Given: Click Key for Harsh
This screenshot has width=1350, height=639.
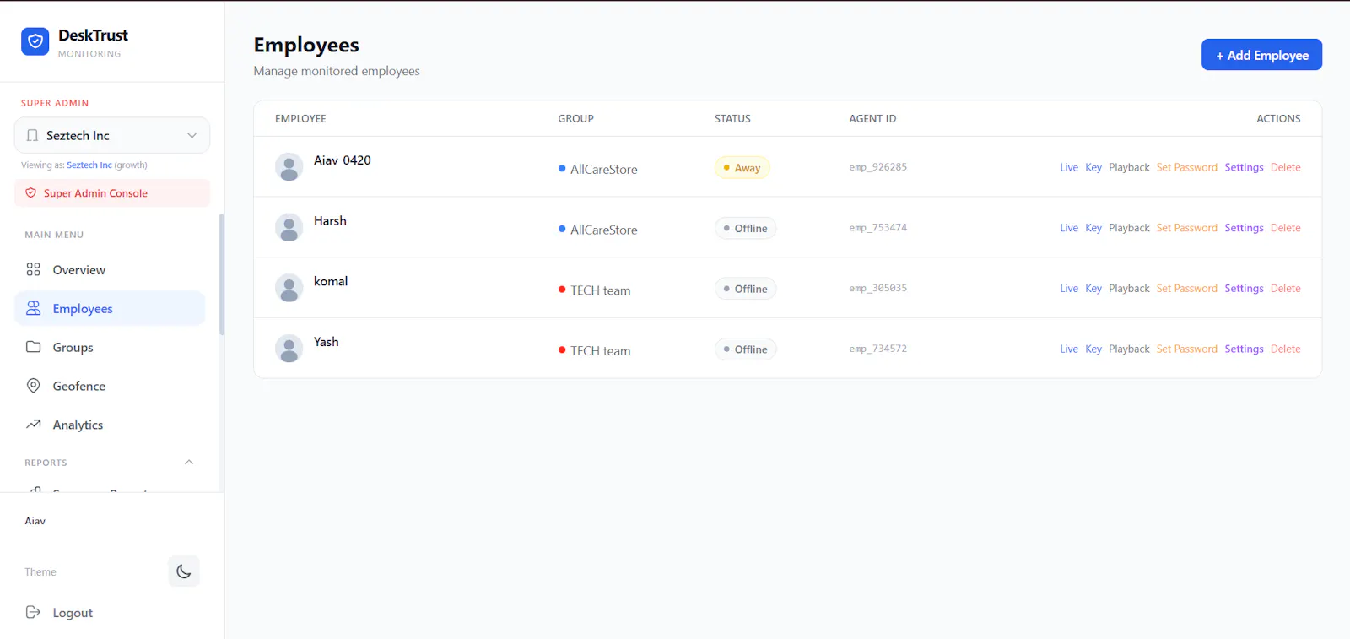Looking at the screenshot, I should (1093, 228).
